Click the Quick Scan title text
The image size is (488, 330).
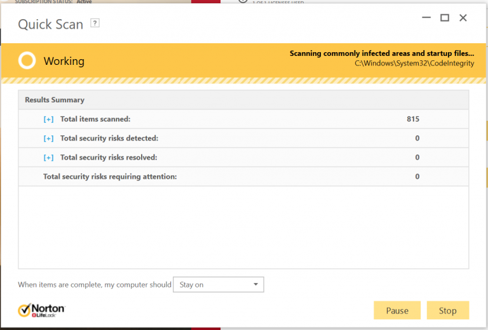pyautogui.click(x=50, y=24)
